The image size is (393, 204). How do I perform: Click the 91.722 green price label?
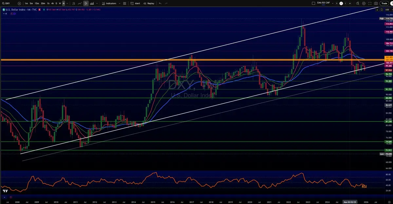[389, 89]
